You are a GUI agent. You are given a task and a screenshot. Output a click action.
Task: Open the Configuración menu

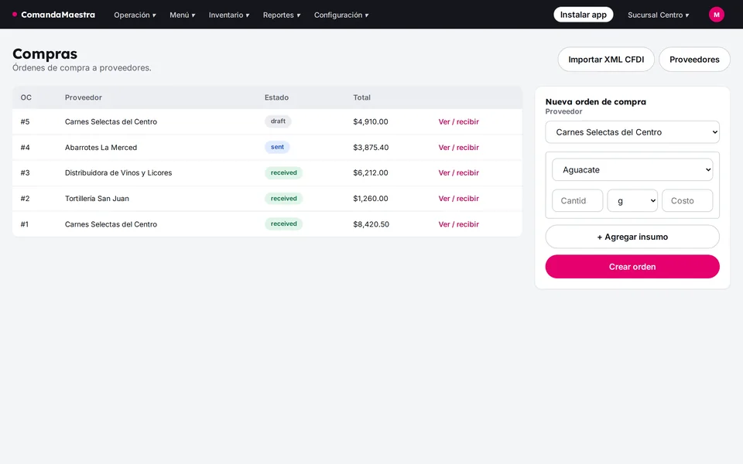(341, 15)
